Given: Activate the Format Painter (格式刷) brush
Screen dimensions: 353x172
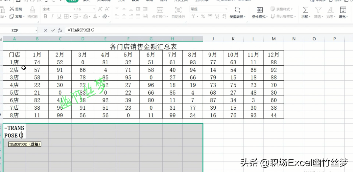Looking at the screenshot, I should pos(33,12).
